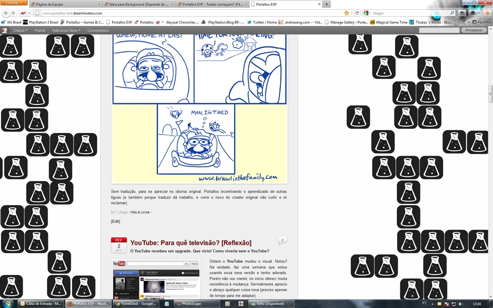Show hidden system tray icons
The image size is (493, 308).
[x=433, y=304]
